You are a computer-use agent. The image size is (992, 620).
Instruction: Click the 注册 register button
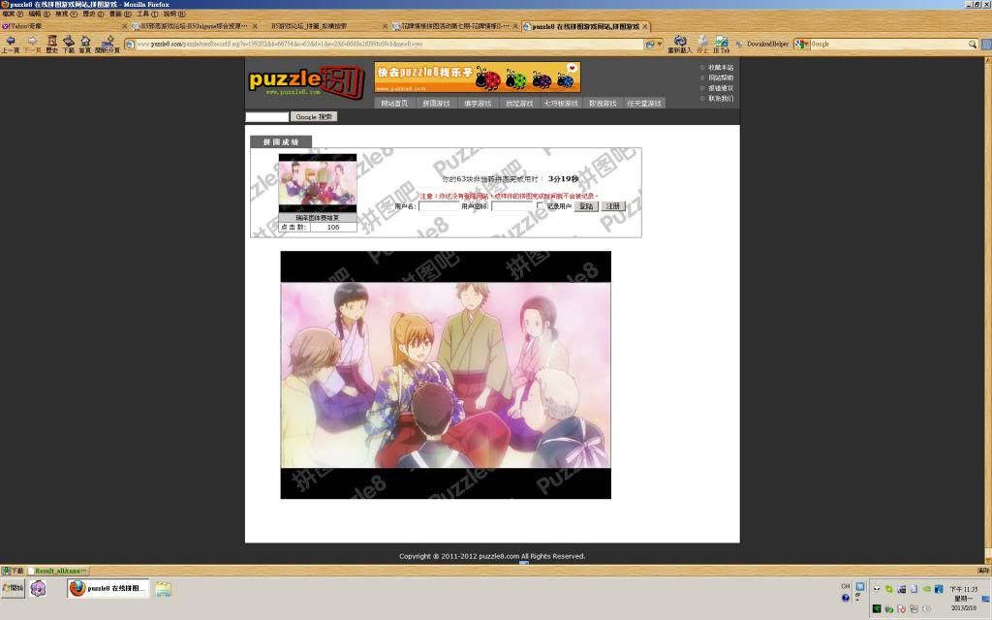[x=613, y=206]
